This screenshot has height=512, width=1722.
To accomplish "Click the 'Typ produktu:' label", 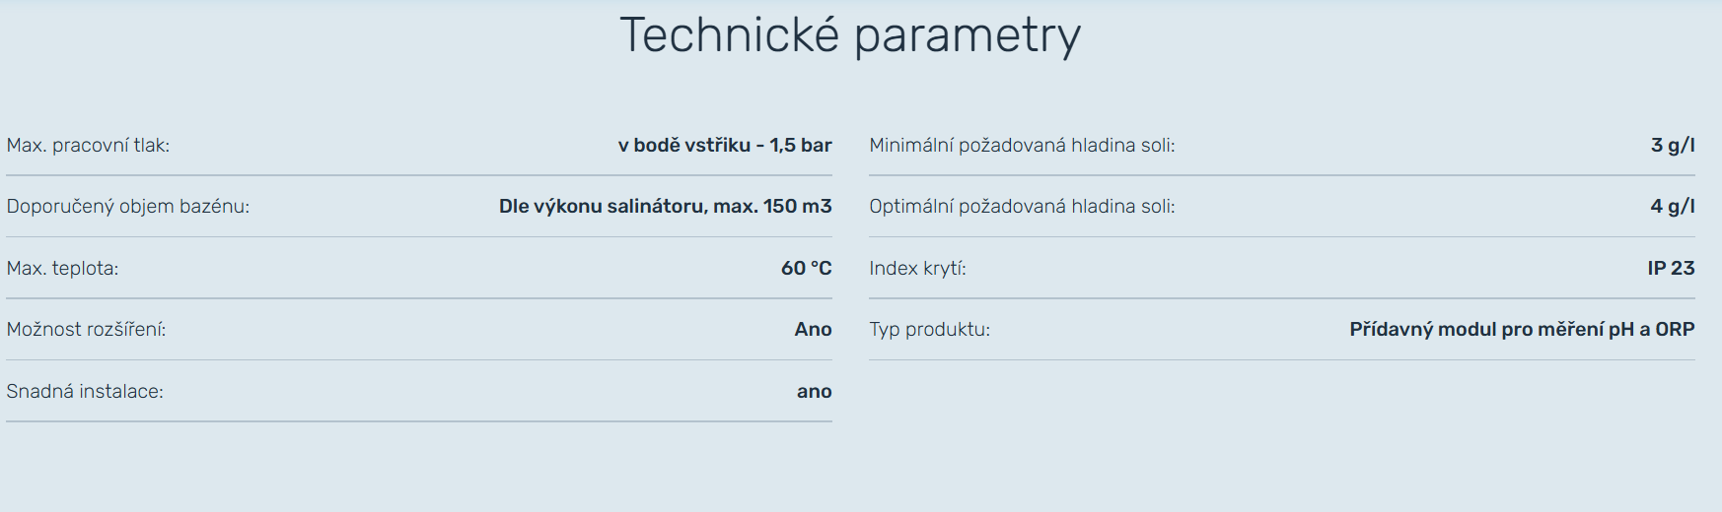I will tap(929, 330).
